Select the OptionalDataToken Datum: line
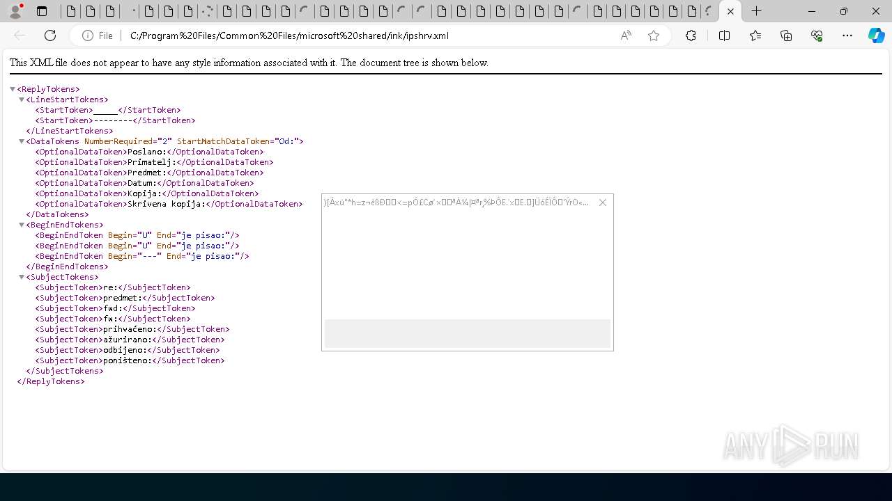892x501 pixels. [145, 183]
